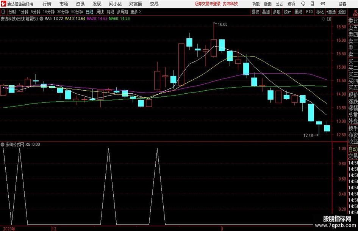Click 证券交易未登录 login link
Screen dimensions: 358x231
click(x=208, y=4)
